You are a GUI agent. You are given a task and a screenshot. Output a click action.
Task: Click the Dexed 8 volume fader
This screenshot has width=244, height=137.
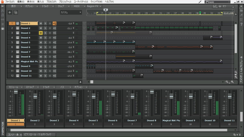coord(152,92)
